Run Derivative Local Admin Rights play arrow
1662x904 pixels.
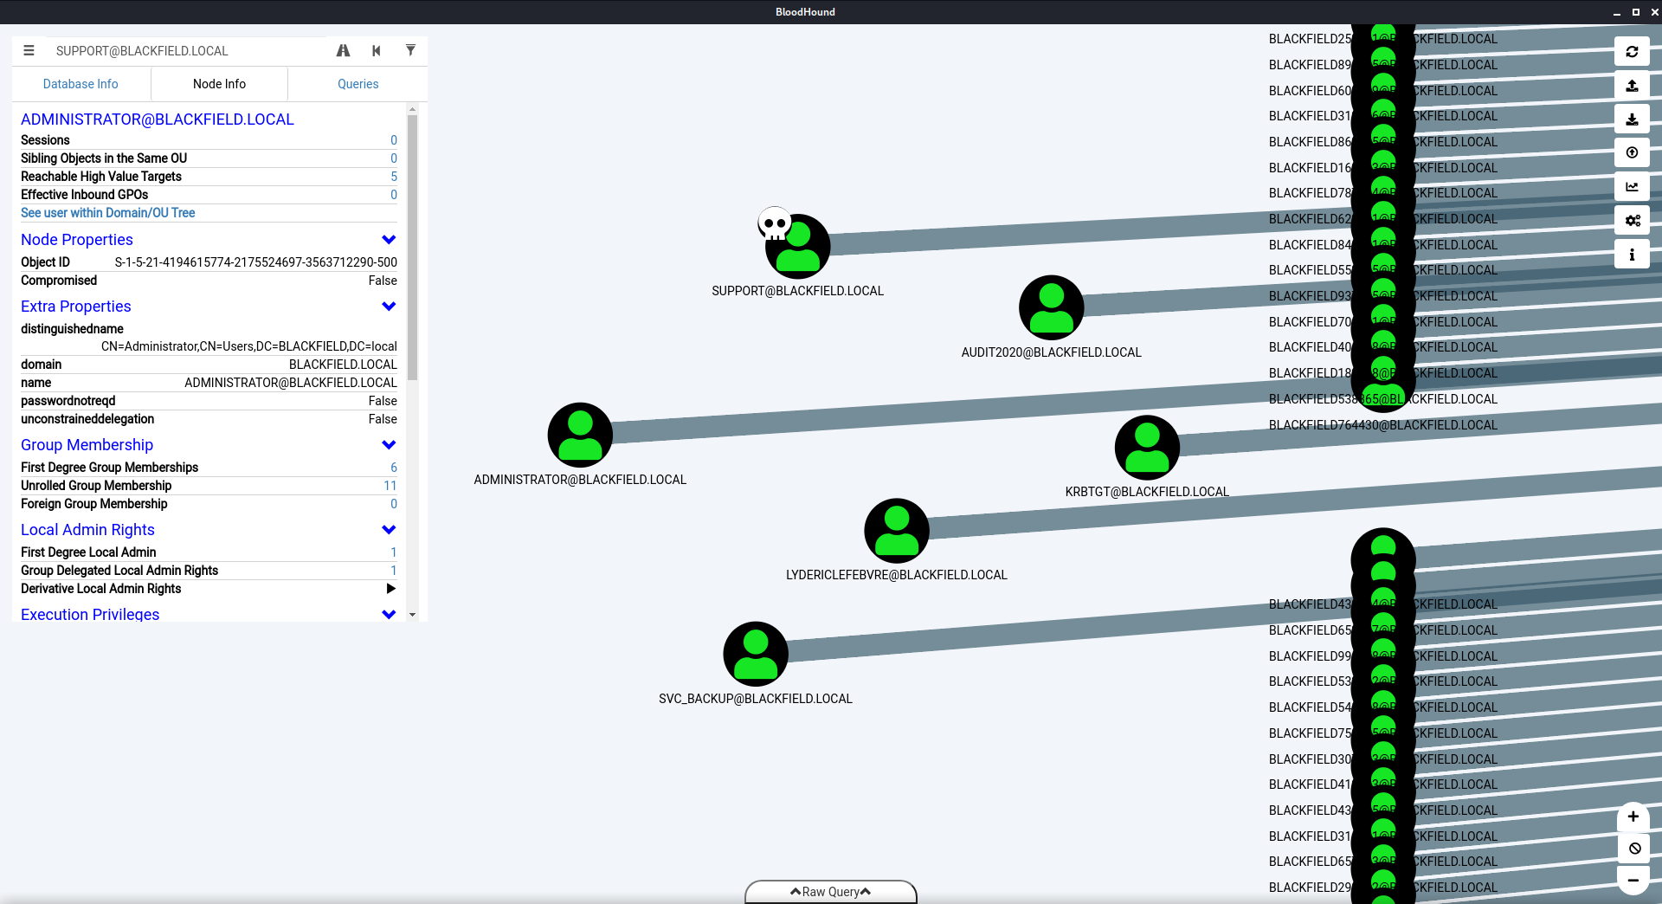(x=390, y=589)
